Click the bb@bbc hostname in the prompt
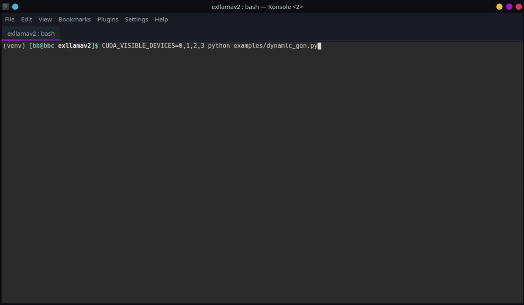Image resolution: width=524 pixels, height=305 pixels. click(42, 45)
